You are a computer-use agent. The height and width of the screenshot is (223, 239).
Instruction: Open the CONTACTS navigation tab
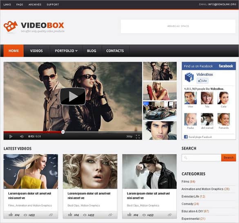(115, 51)
